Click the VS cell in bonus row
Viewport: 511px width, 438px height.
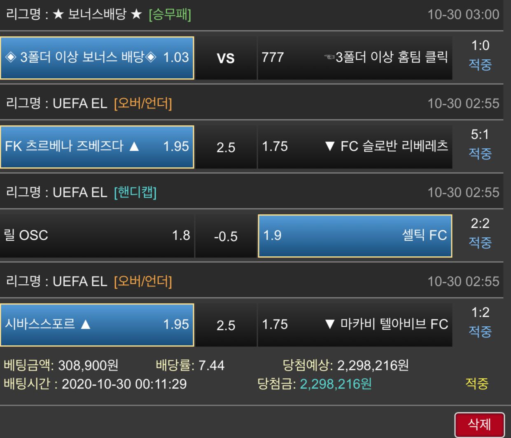pyautogui.click(x=226, y=58)
